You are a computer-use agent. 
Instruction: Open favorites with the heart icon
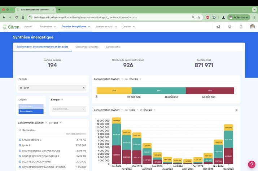pyautogui.click(x=229, y=27)
